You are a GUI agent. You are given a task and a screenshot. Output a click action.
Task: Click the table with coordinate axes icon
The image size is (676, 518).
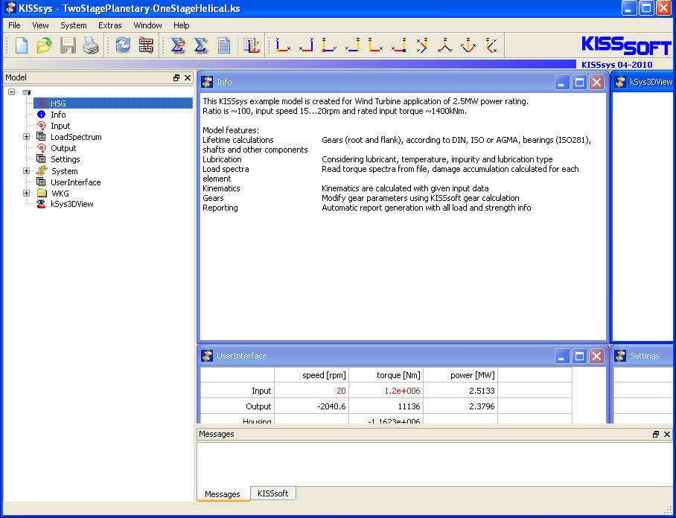pos(252,45)
